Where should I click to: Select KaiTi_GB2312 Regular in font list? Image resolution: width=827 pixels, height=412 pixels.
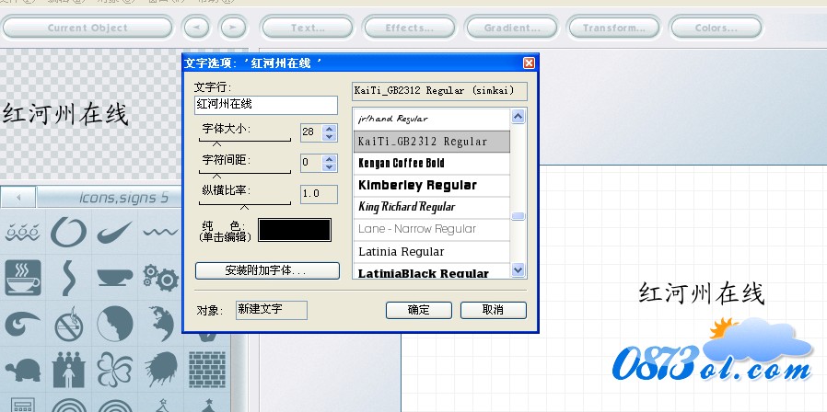[x=432, y=142]
